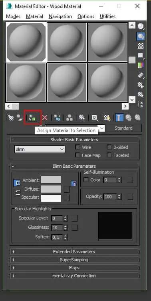Viewport: 151px width, 301px height.
Task: Expand the Maps rollout
Action: click(x=74, y=268)
